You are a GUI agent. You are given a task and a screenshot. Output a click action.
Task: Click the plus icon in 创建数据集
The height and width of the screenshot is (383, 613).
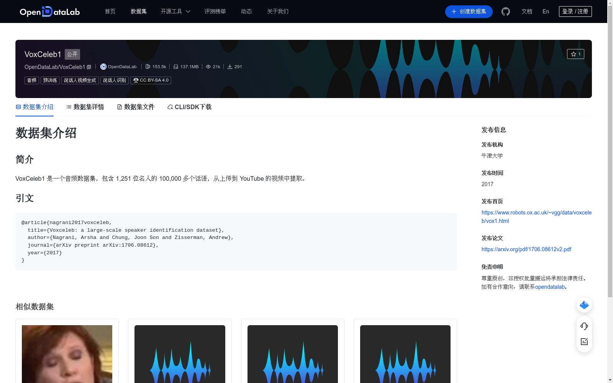point(454,11)
